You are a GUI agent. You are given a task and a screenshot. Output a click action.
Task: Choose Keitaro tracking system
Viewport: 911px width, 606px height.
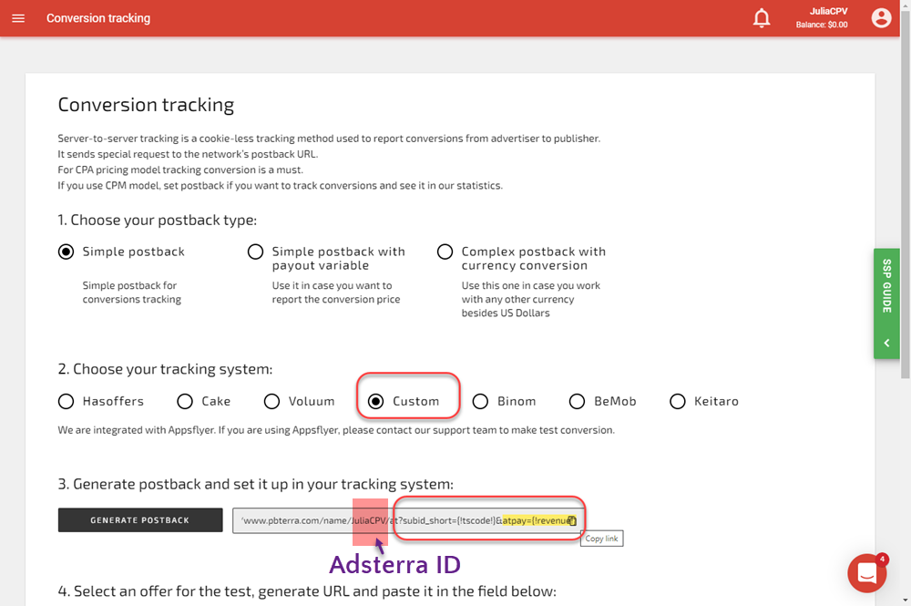pyautogui.click(x=678, y=402)
